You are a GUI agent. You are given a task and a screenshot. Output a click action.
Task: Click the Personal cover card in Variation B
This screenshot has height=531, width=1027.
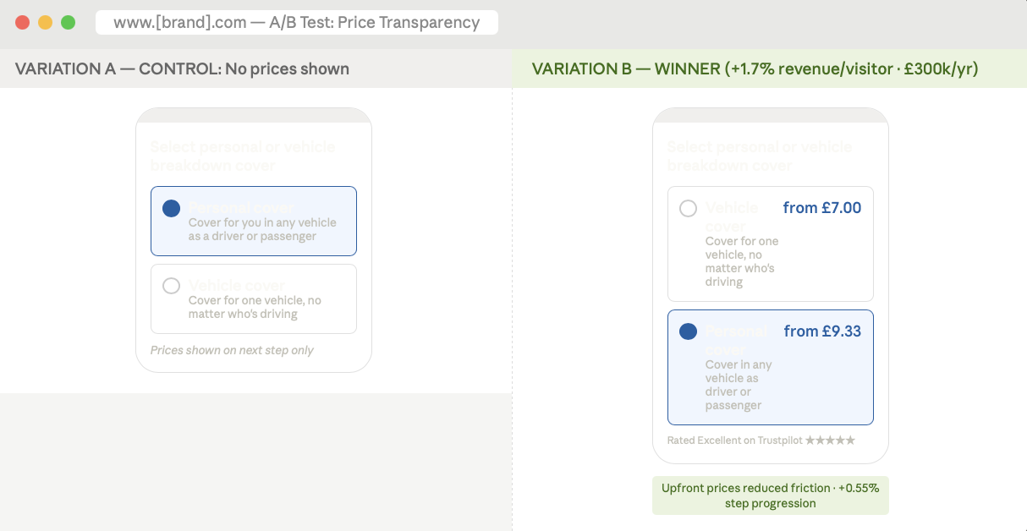click(x=770, y=367)
